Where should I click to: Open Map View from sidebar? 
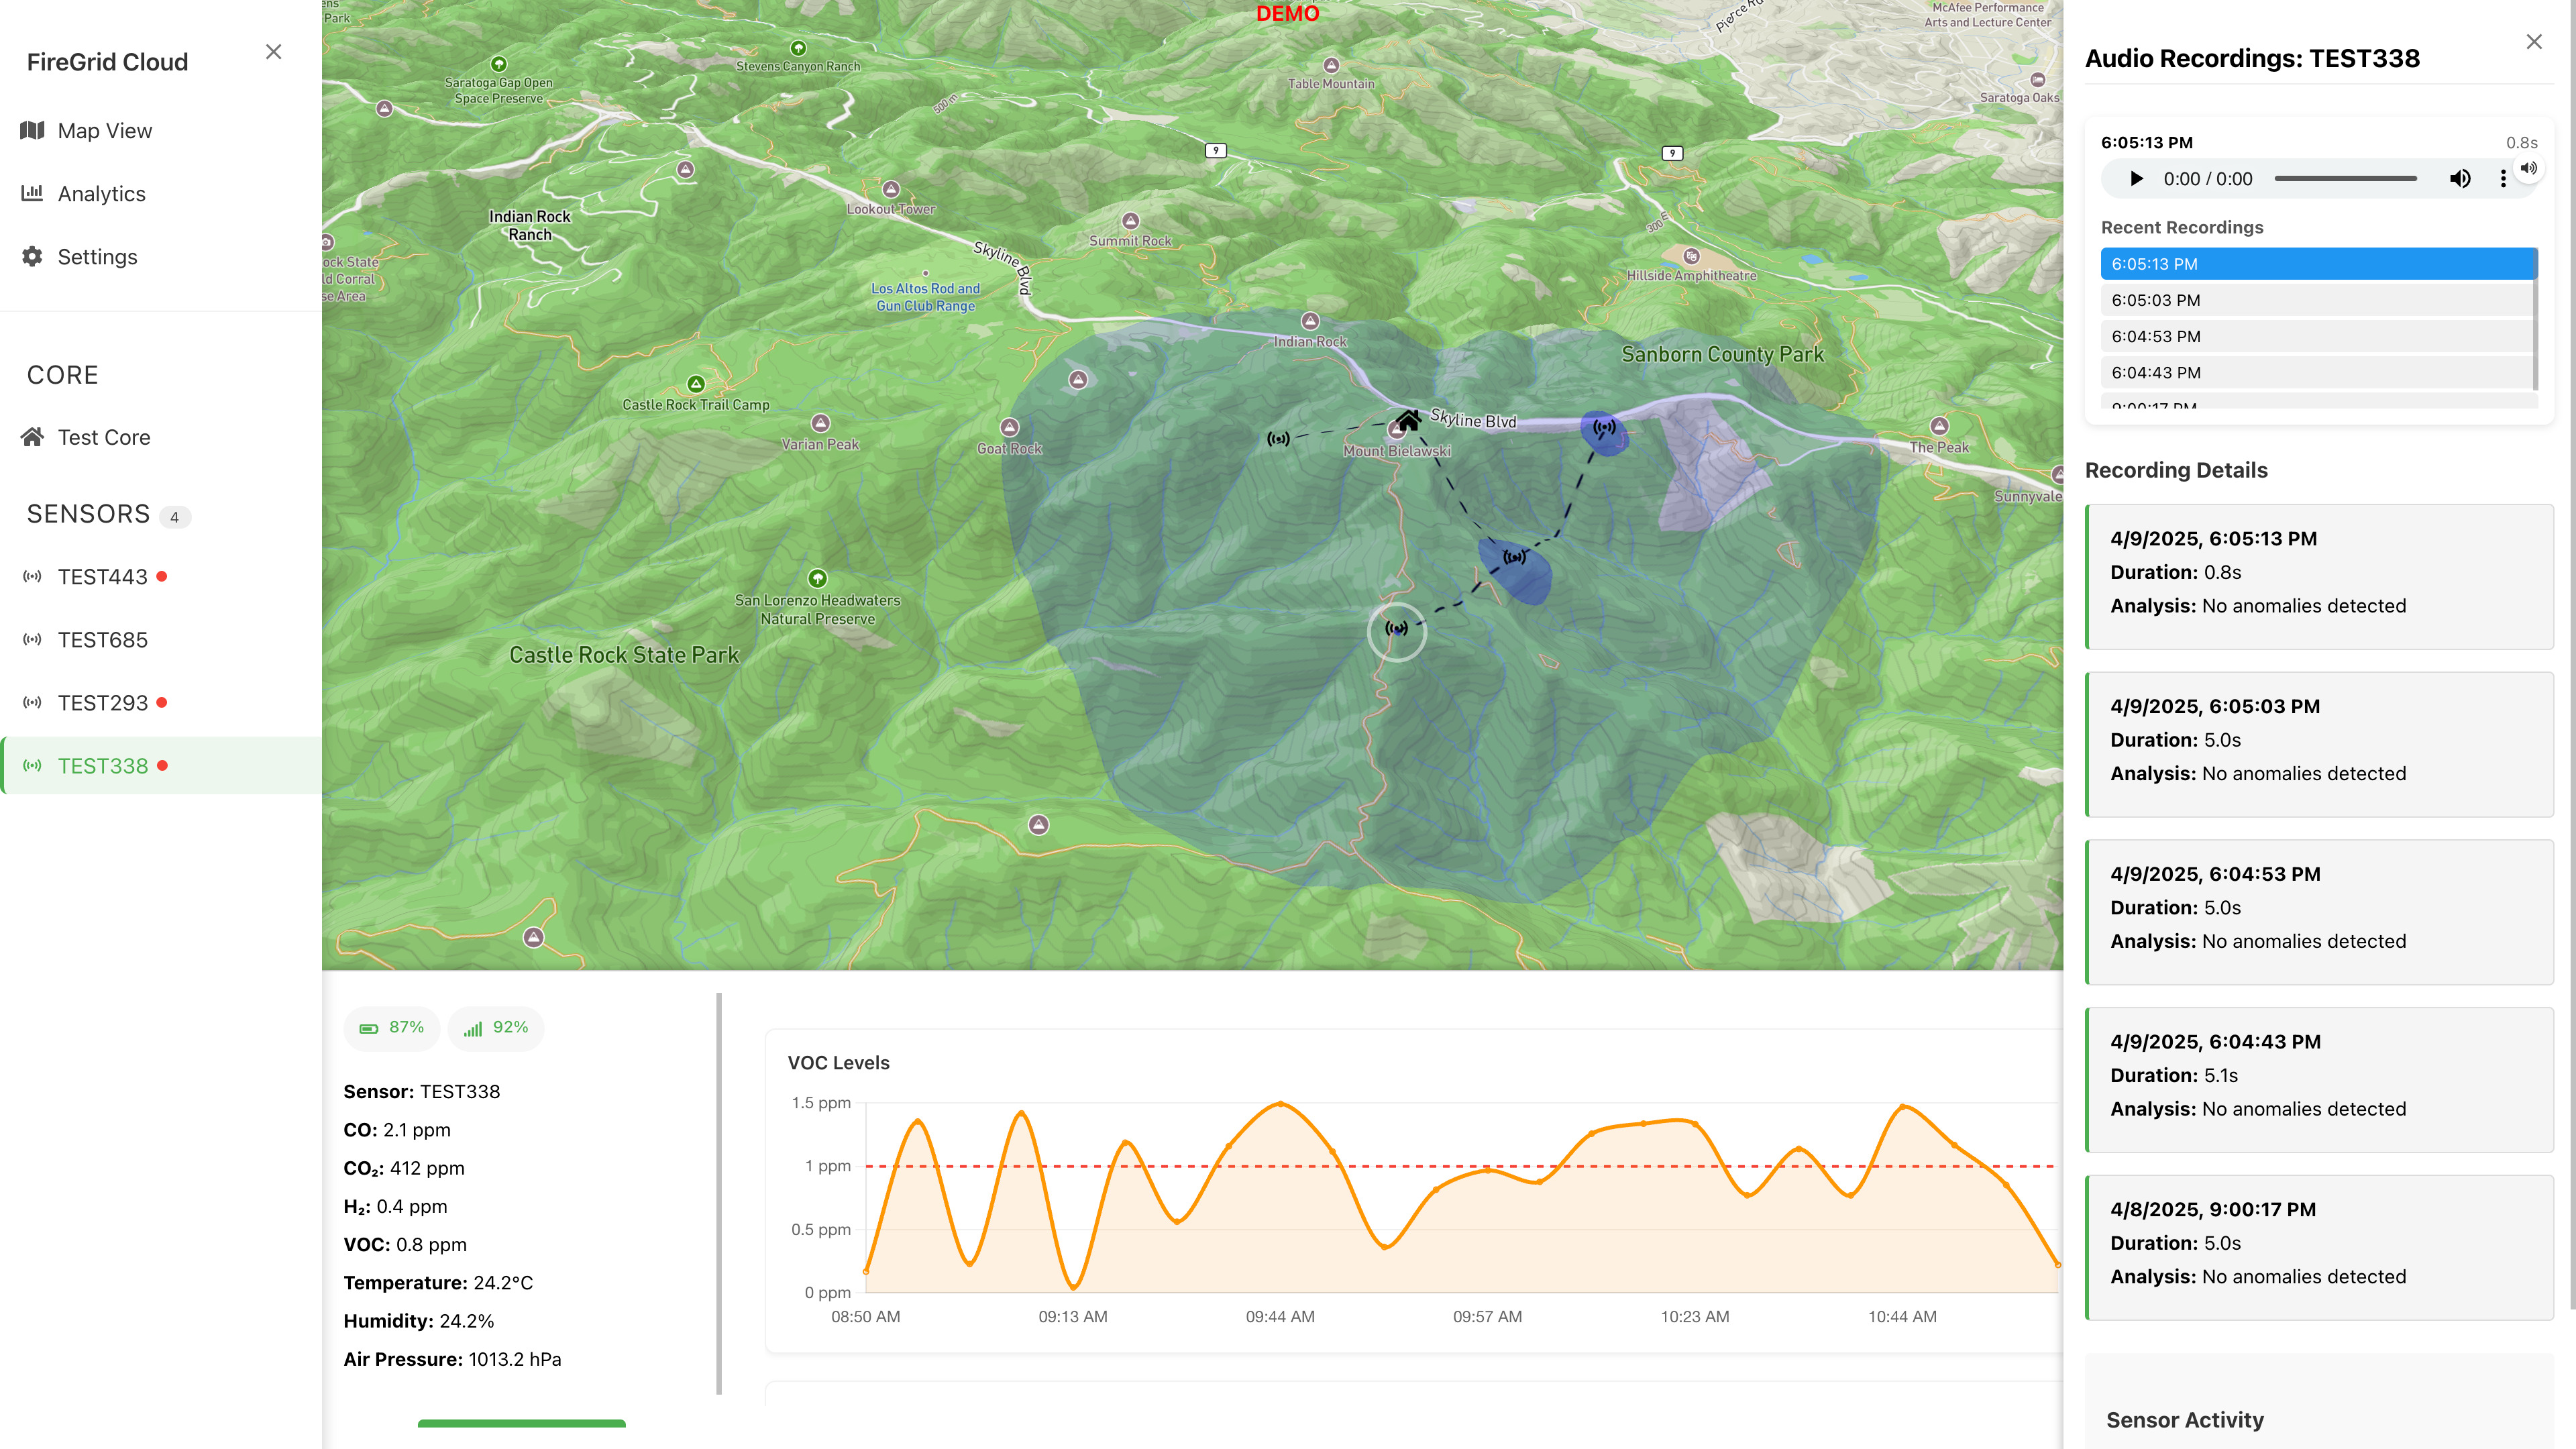click(104, 131)
